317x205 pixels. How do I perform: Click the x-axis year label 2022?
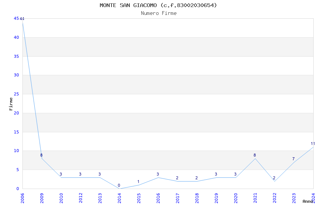click(275, 198)
